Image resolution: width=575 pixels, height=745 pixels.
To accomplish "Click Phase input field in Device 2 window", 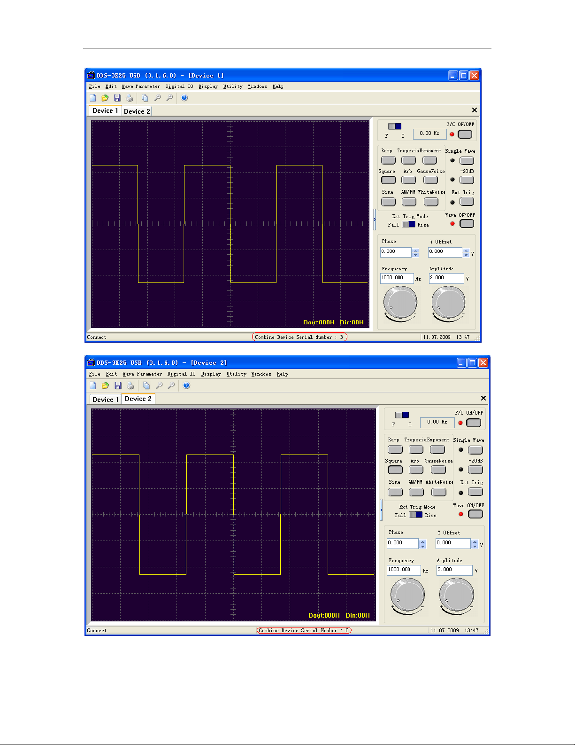I will point(403,543).
